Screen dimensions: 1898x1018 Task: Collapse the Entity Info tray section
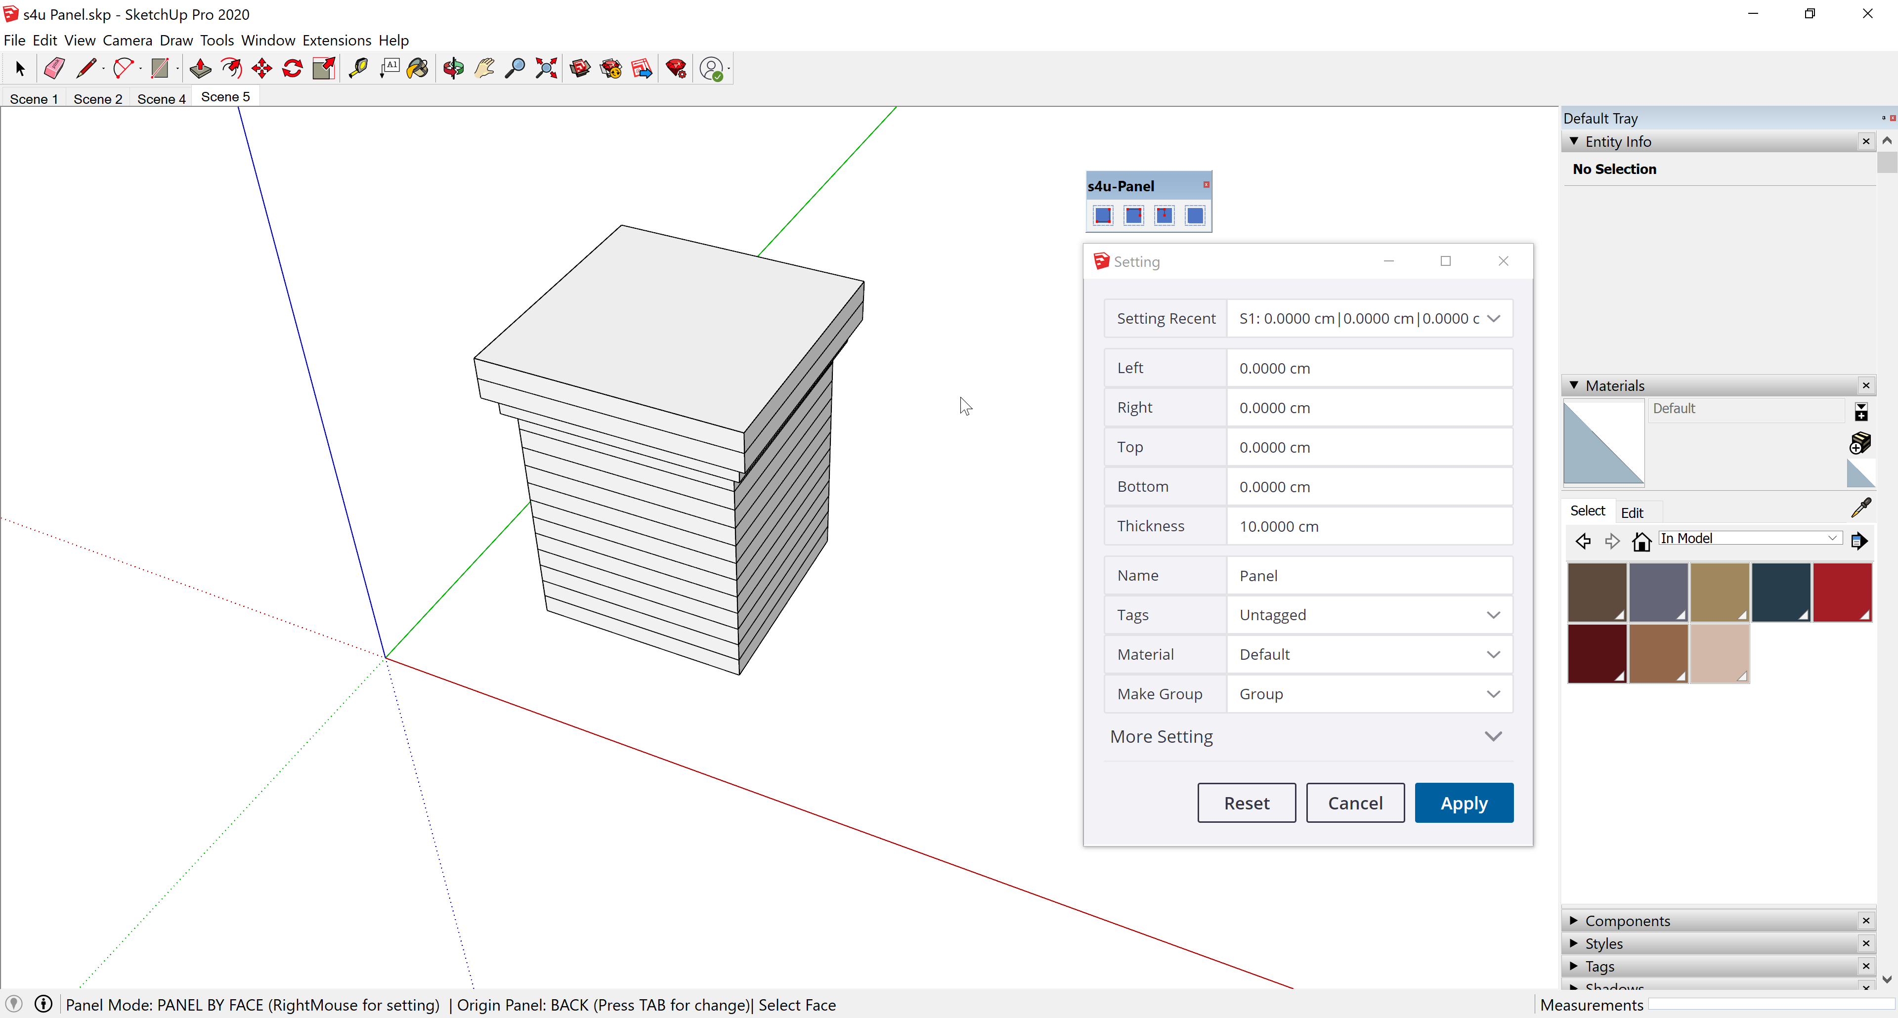coord(1575,141)
